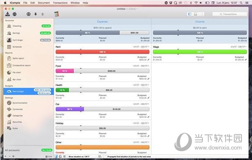Open the Edit menu

point(33,3)
